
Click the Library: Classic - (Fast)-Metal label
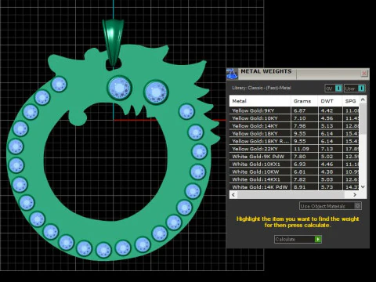[x=262, y=88]
